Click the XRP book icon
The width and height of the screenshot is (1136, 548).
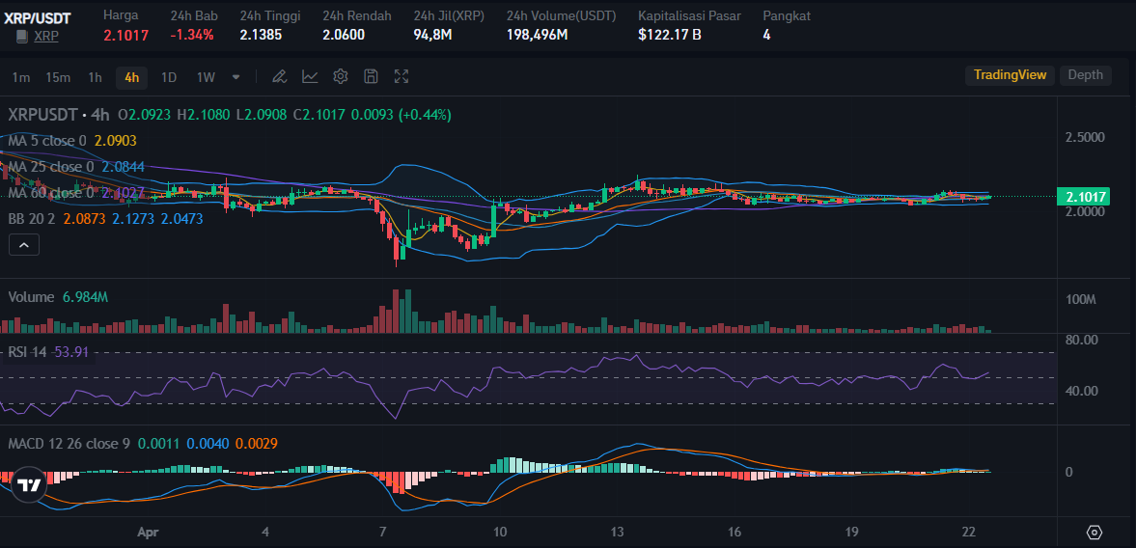click(x=22, y=36)
